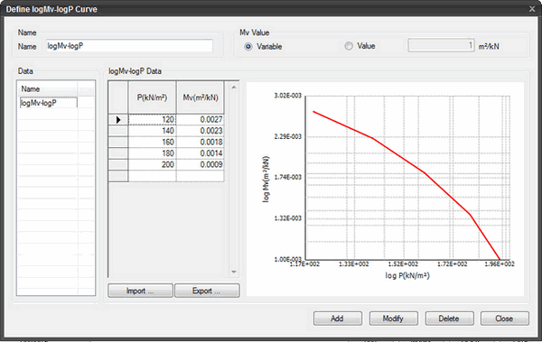The image size is (542, 342).
Task: Click the row pointer arrow beside 120
Action: (x=118, y=120)
